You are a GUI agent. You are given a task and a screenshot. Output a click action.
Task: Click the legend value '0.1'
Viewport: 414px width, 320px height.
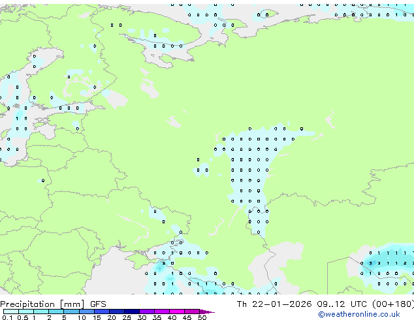pos(7,317)
